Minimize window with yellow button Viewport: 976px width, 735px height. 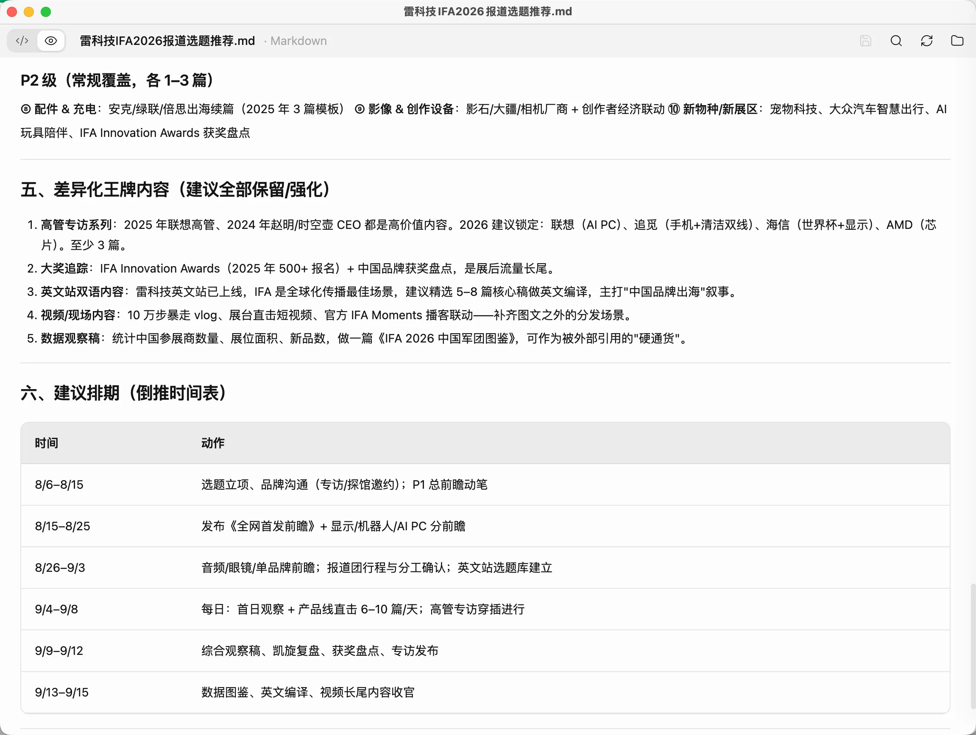(x=29, y=12)
